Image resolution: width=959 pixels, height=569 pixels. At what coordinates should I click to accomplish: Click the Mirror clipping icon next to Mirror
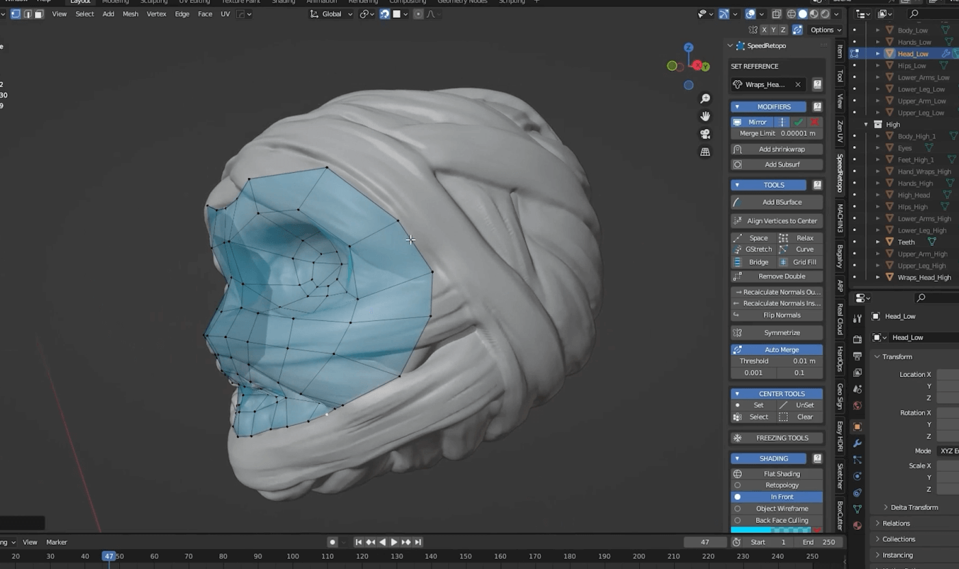tap(782, 122)
